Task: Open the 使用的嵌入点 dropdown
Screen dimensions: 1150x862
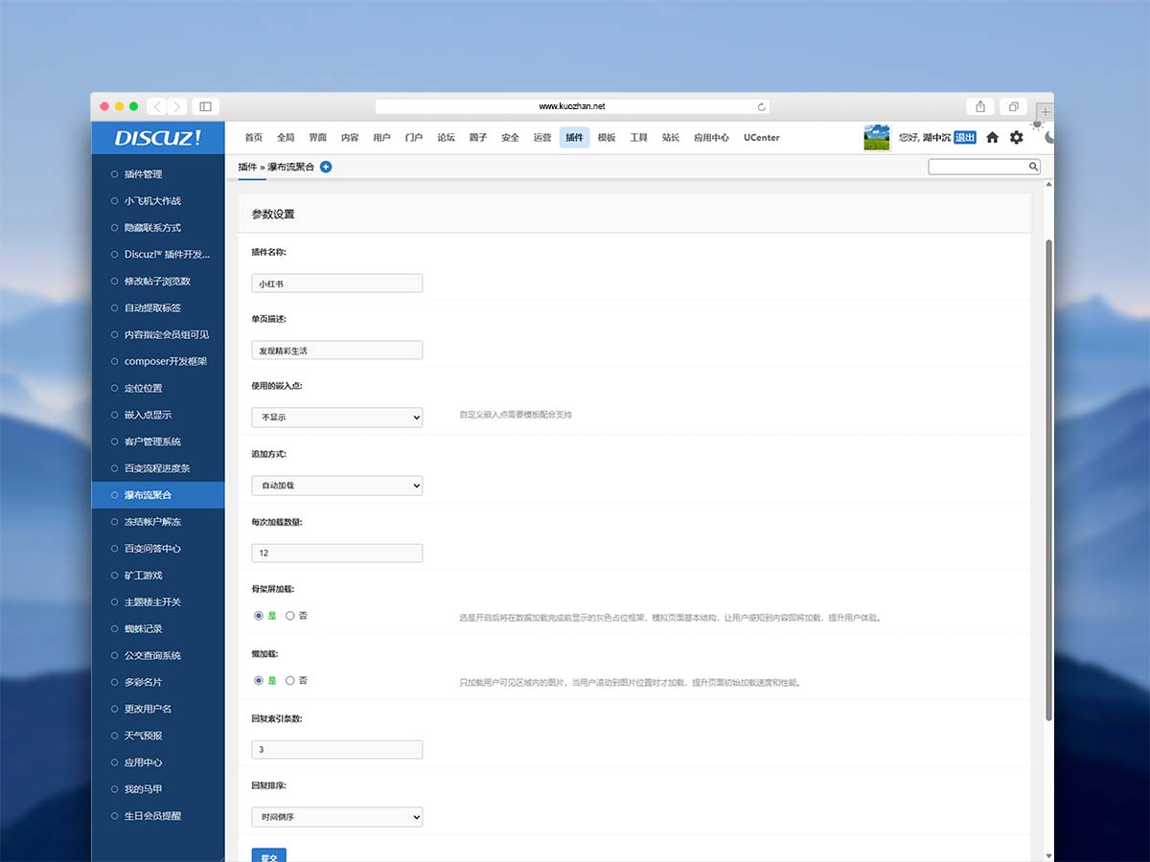Action: [336, 418]
